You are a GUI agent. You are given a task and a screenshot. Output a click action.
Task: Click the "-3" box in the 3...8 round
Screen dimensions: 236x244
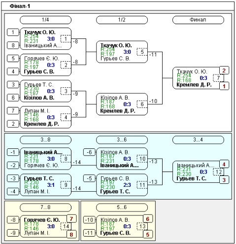(13, 178)
